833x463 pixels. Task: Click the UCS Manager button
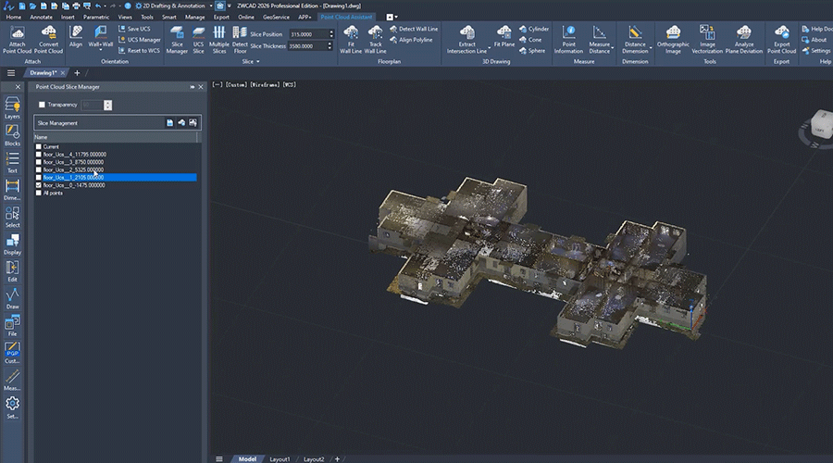(x=139, y=40)
